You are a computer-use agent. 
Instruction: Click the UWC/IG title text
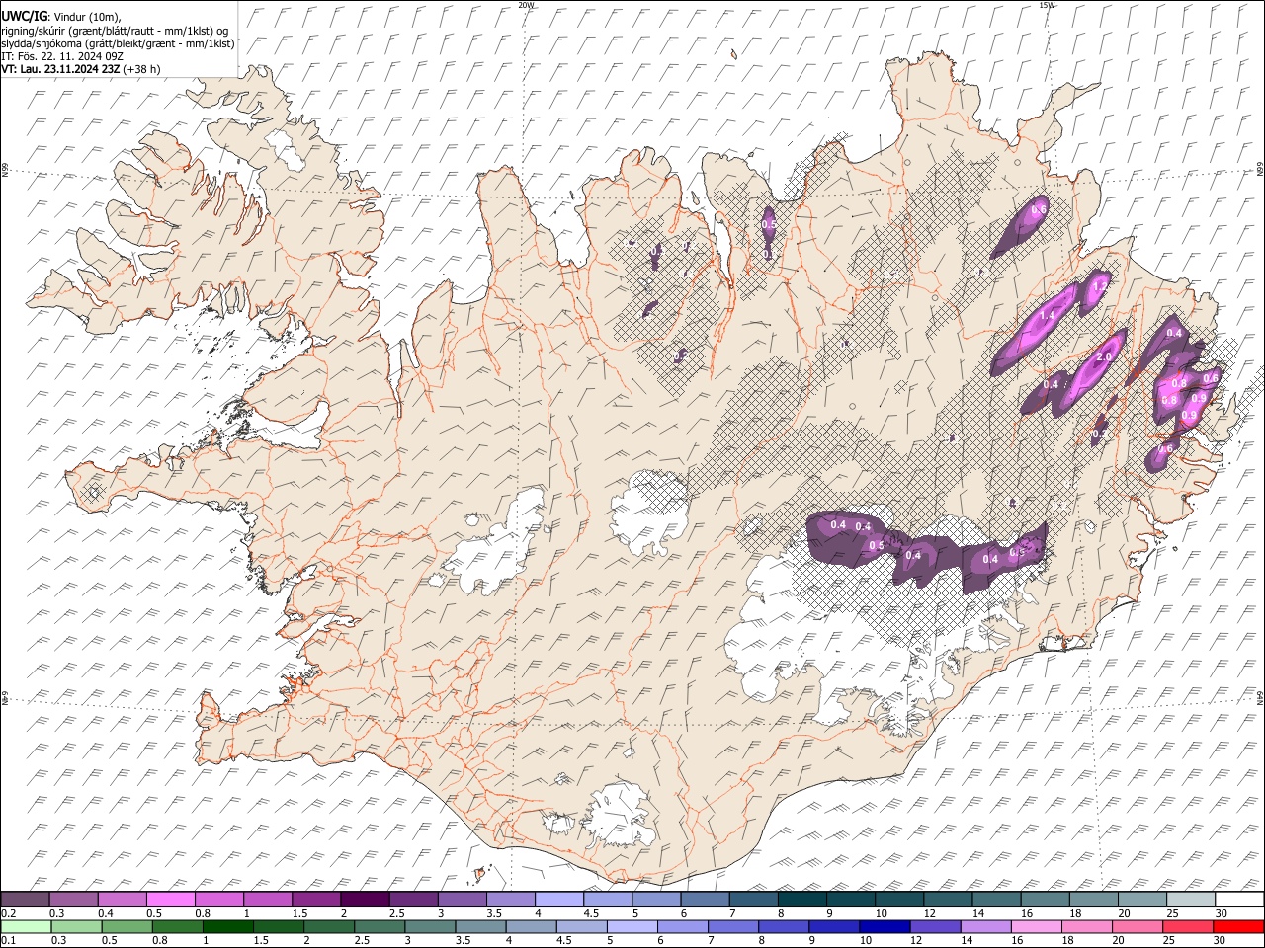point(24,17)
